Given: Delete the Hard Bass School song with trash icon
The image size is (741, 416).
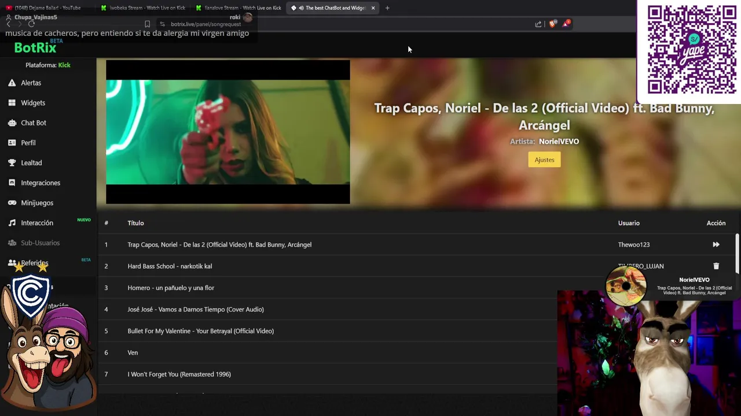Looking at the screenshot, I should pos(716,266).
